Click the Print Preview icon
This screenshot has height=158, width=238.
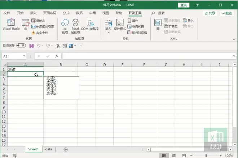58,46
